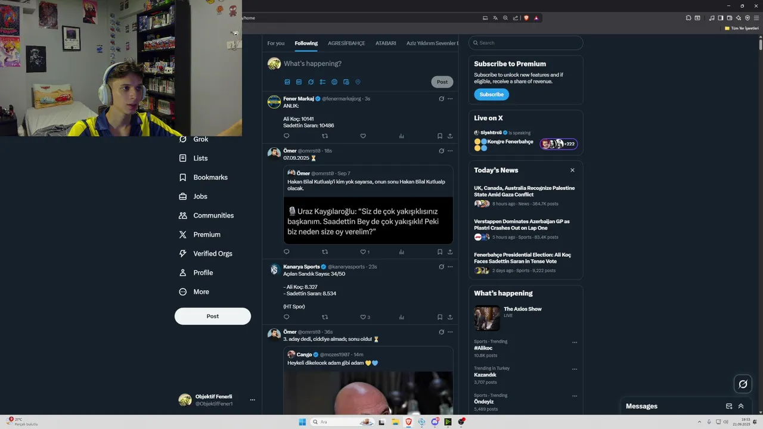Tag a location in the composer
Viewport: 763px width, 429px height.
point(358,82)
